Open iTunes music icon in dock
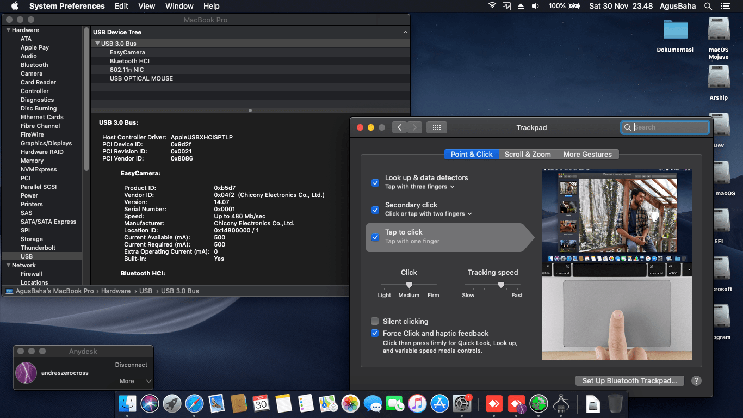This screenshot has width=743, height=418. coord(417,403)
